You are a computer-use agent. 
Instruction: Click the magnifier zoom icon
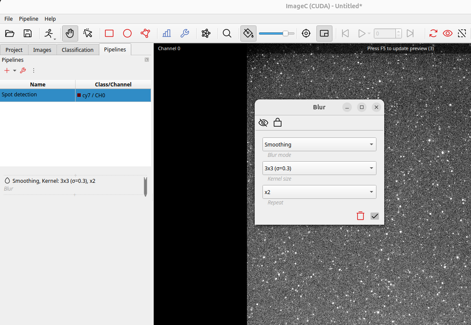point(227,33)
